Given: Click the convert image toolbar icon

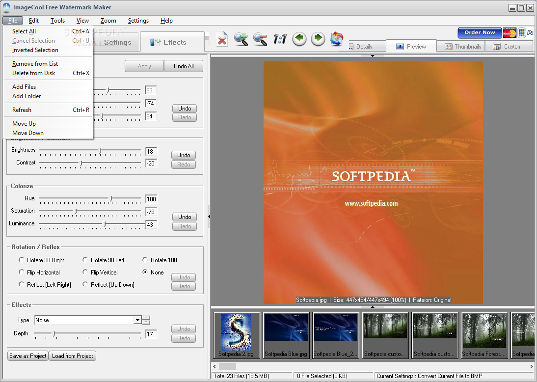Looking at the screenshot, I should tap(337, 39).
